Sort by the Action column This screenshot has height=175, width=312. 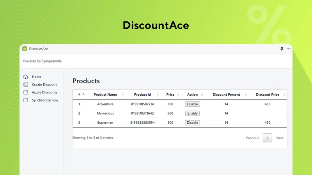(x=192, y=94)
